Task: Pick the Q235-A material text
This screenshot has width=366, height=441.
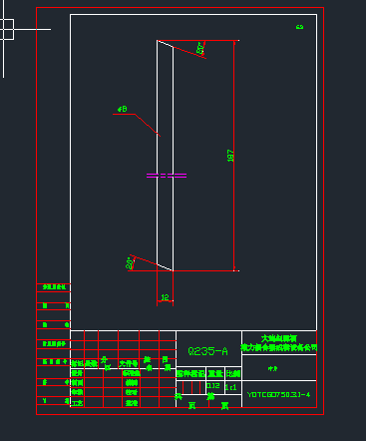Action: 207,351
